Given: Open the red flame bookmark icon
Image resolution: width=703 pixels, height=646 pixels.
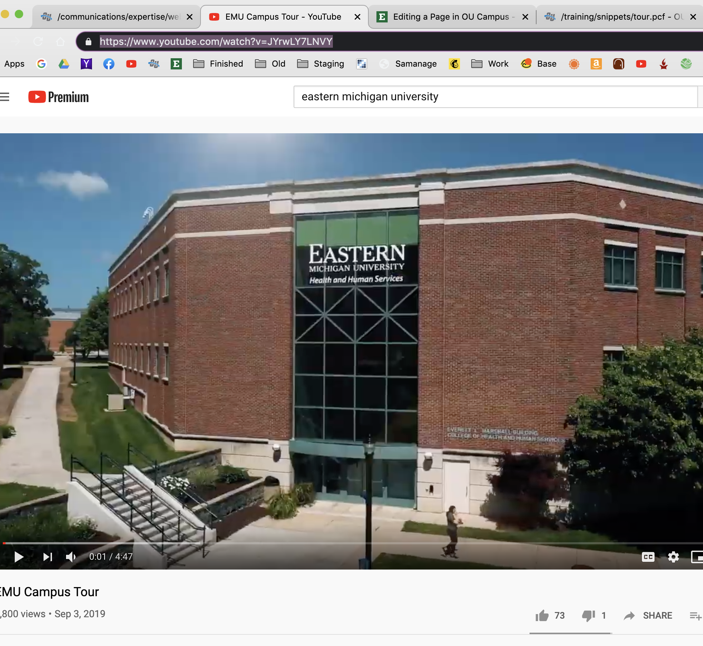Looking at the screenshot, I should [x=664, y=64].
